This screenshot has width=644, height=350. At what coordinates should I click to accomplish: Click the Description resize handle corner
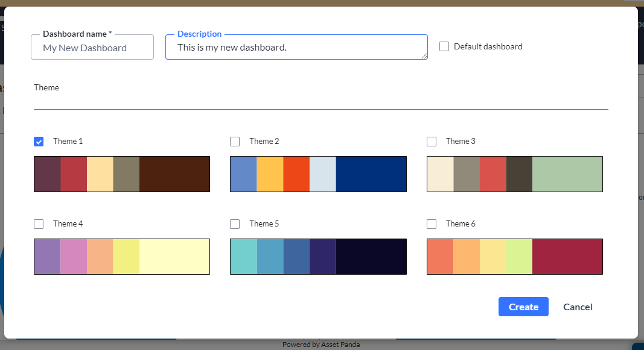(424, 56)
